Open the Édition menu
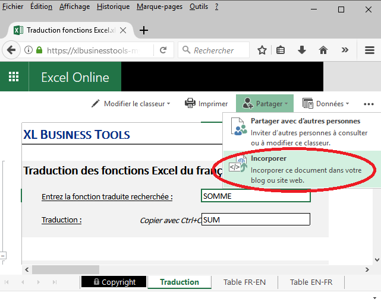 (x=41, y=7)
